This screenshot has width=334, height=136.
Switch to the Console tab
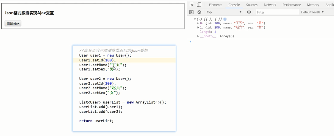pos(234,5)
